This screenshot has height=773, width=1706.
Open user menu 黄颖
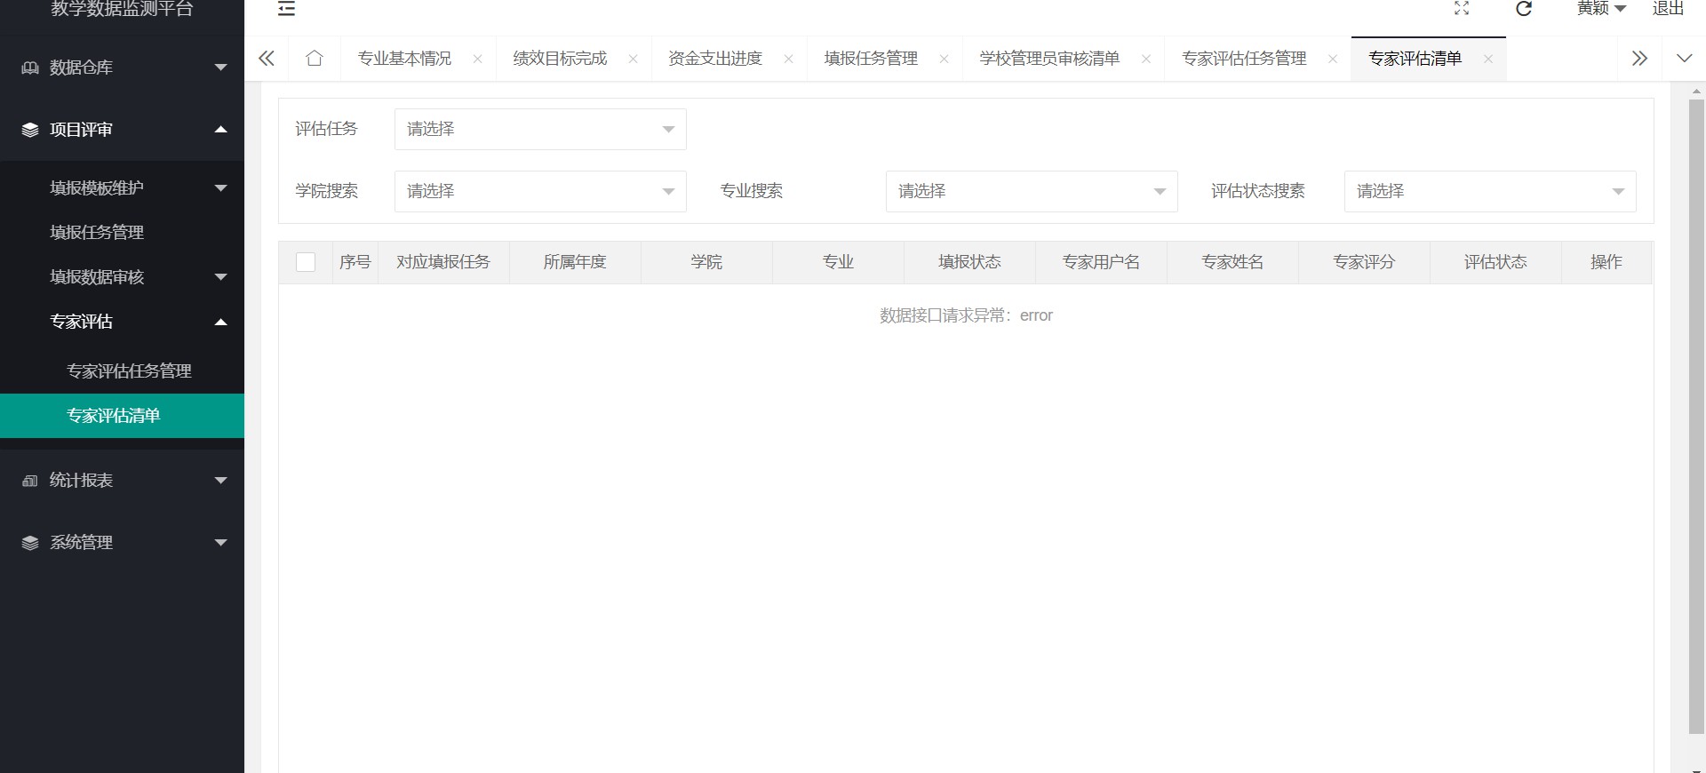pos(1601,9)
